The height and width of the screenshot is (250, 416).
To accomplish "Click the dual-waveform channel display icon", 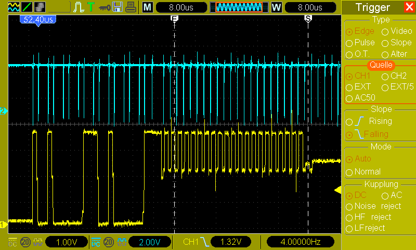I will click(14, 7).
